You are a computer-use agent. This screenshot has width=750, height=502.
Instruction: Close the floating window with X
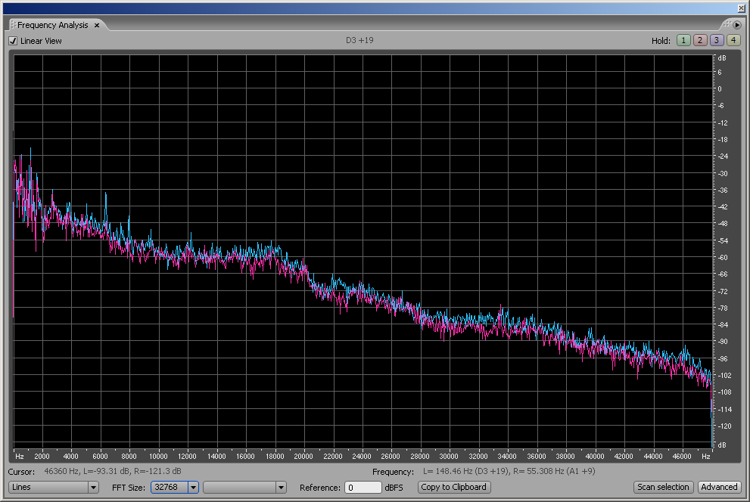click(x=740, y=8)
